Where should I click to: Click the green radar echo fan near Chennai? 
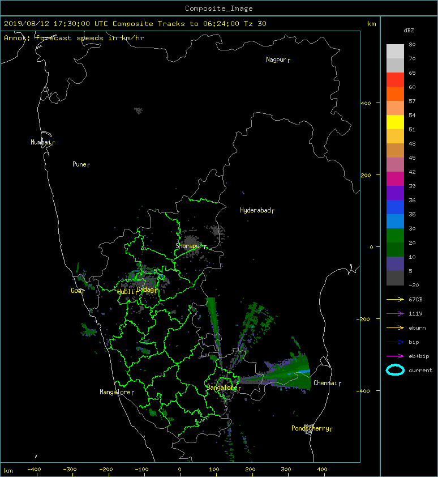click(289, 374)
